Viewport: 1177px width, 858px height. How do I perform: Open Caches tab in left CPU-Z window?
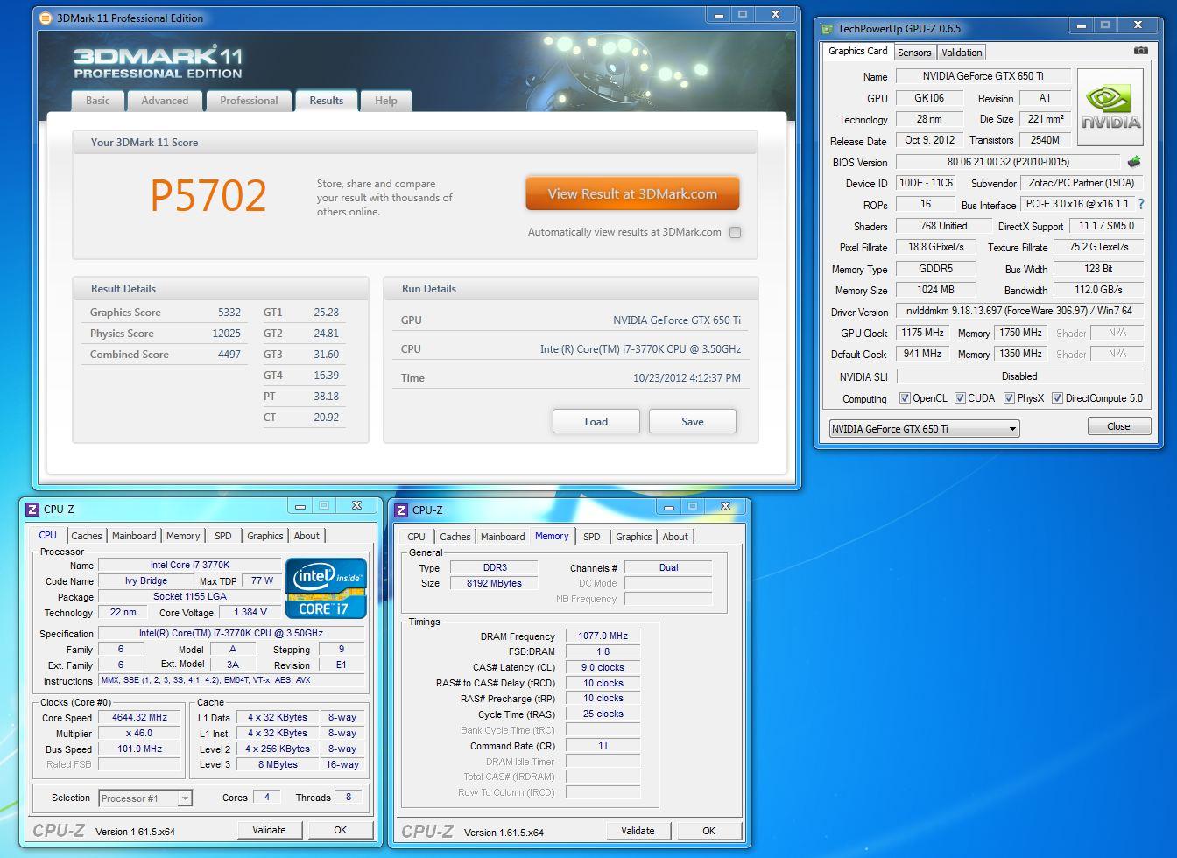pyautogui.click(x=87, y=536)
